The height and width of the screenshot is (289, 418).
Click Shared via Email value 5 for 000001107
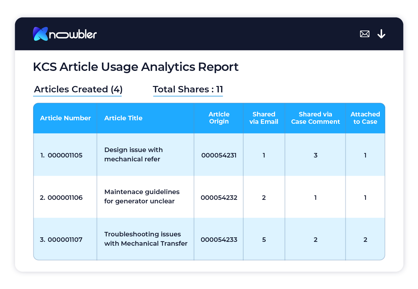coord(264,240)
